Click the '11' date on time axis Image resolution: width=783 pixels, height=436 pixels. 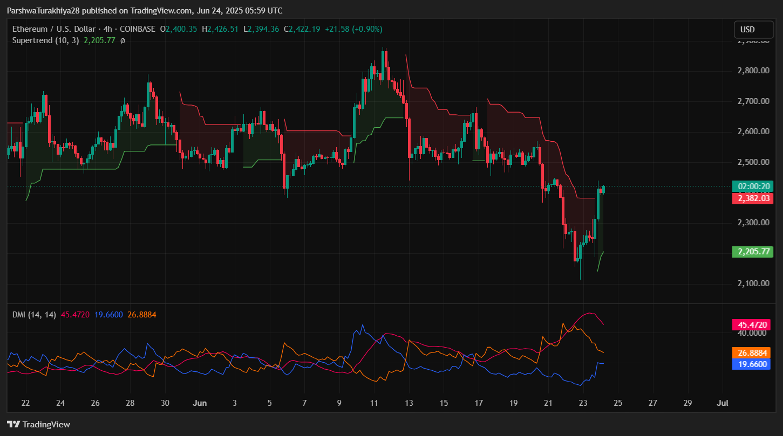click(374, 403)
